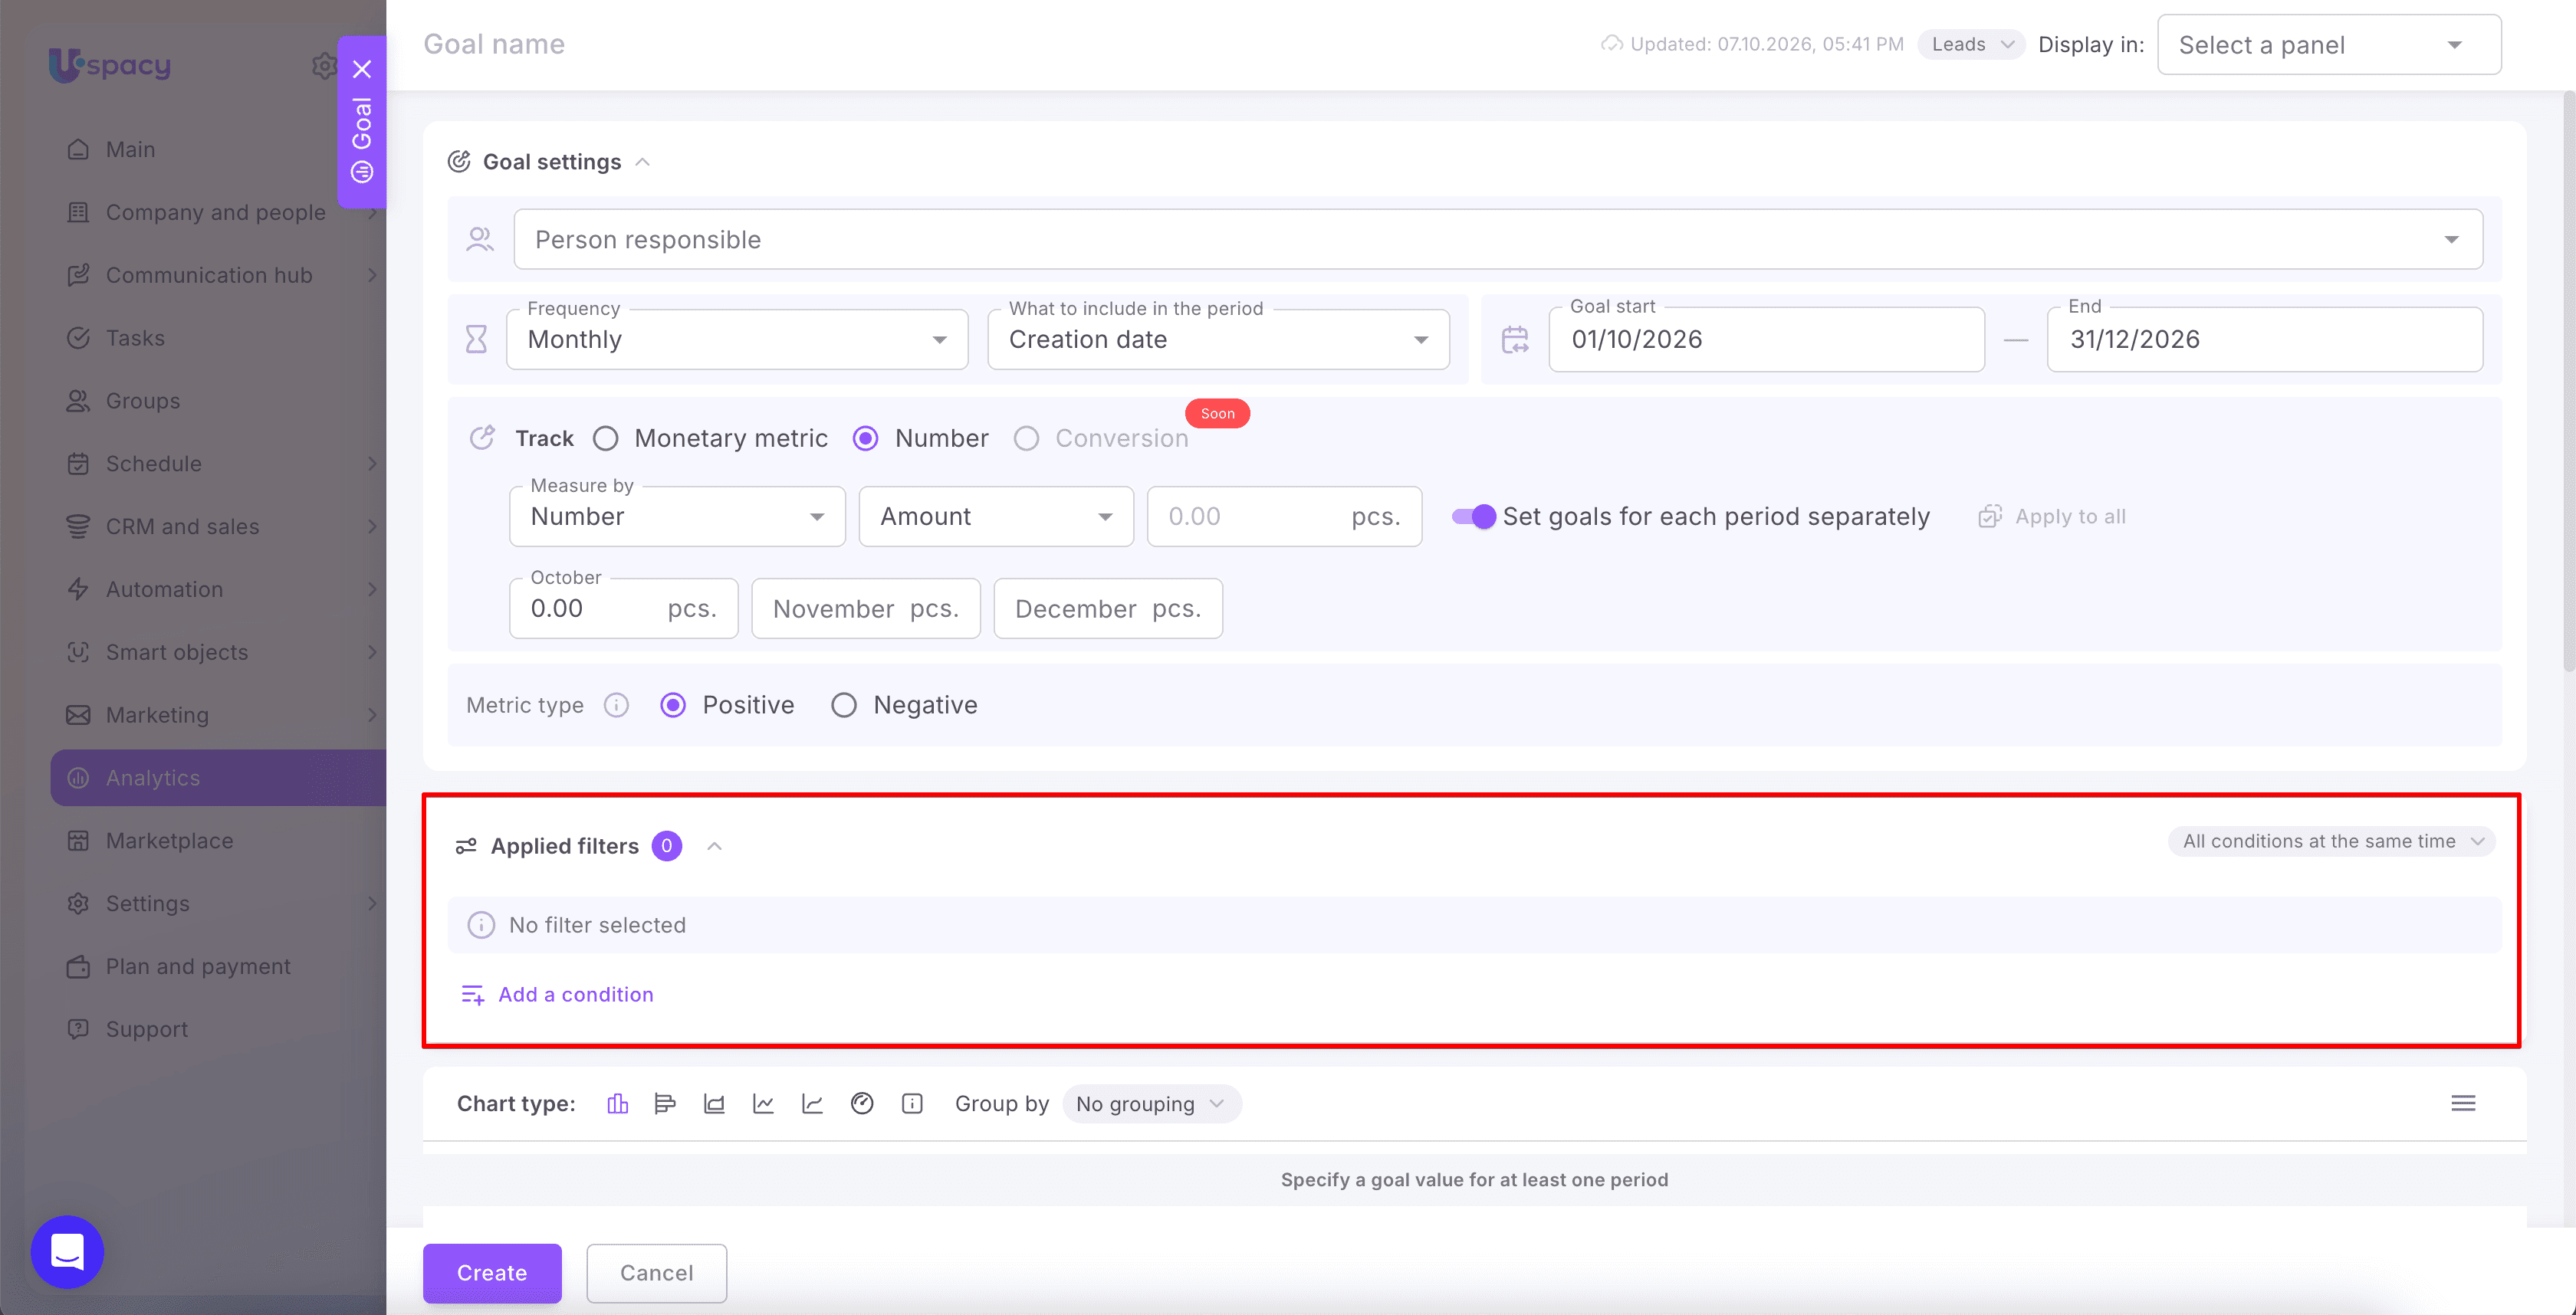The width and height of the screenshot is (2576, 1315).
Task: Click the sidebar settings gear icon
Action: [x=324, y=66]
